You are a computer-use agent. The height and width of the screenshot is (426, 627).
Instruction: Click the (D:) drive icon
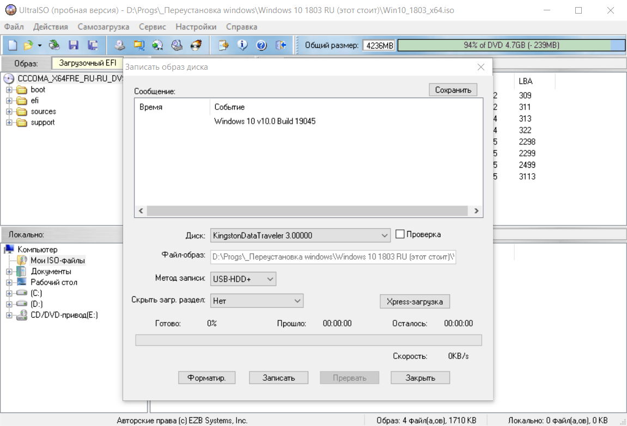pos(22,304)
